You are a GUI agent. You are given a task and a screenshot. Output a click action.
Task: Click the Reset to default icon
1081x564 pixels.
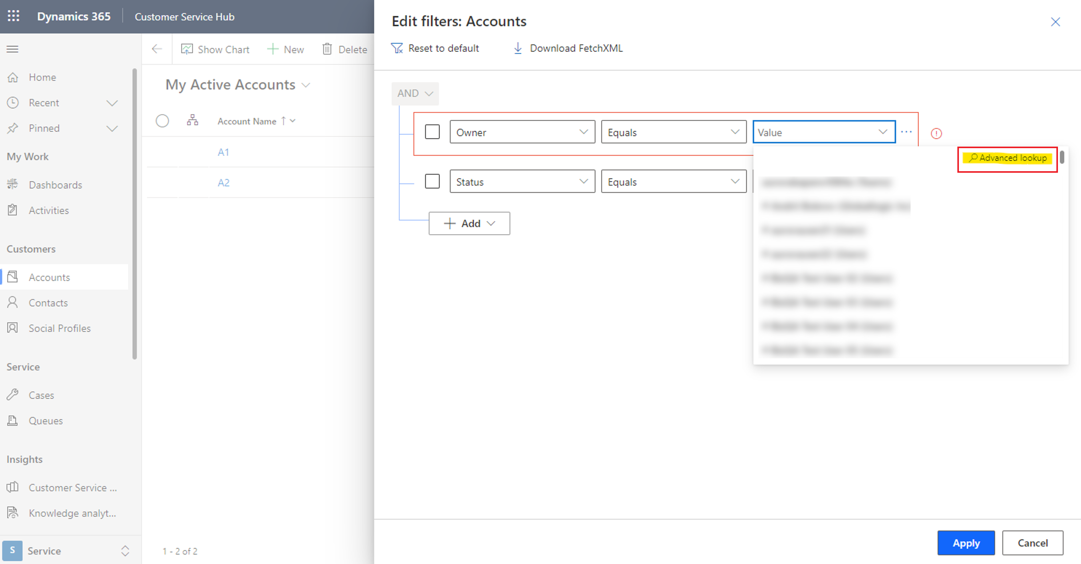pyautogui.click(x=398, y=48)
